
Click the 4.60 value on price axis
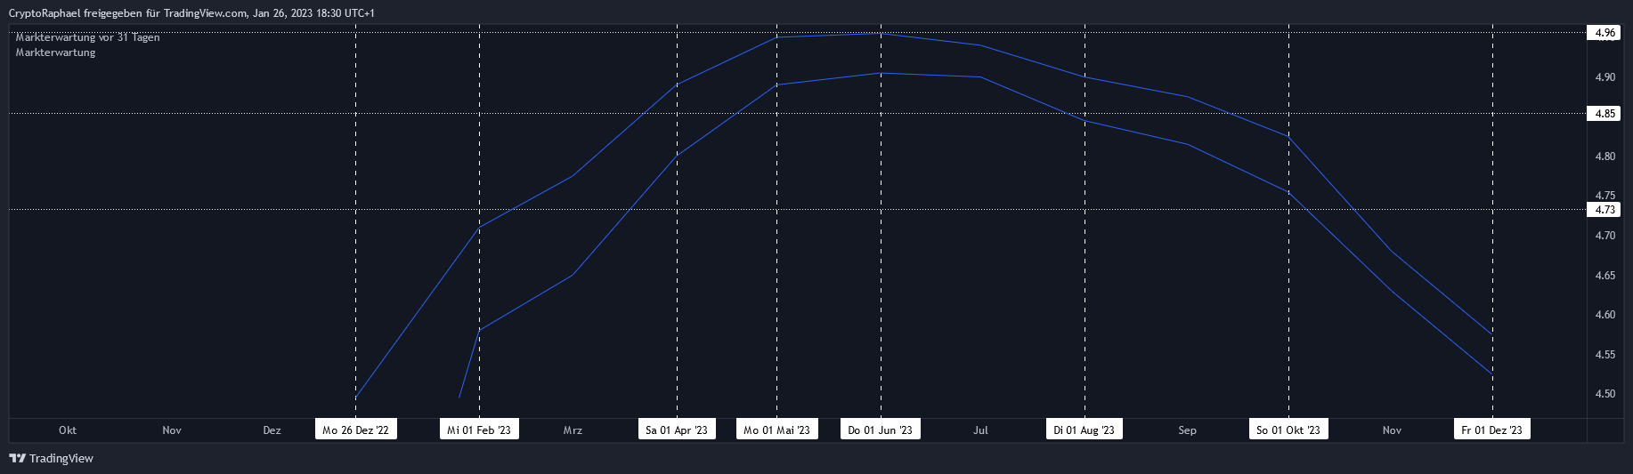pos(1605,315)
